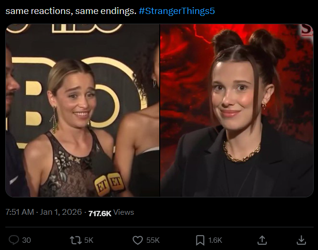Click the gold chain necklace in right photo
Image resolution: width=318 pixels, height=250 pixels.
click(x=242, y=153)
